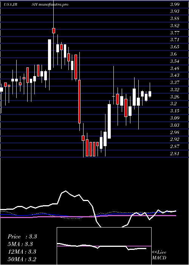Click the 3.65 price axis label
Viewport: 189px width, 265px height.
(x=175, y=47)
